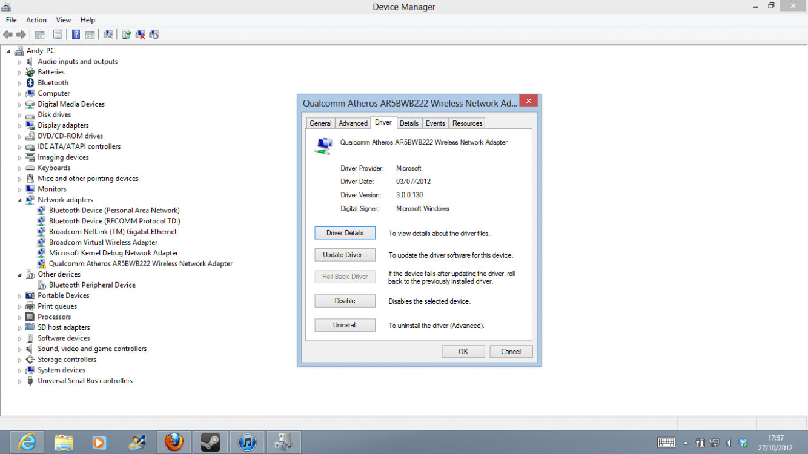This screenshot has width=808, height=454.
Task: Select Microsoft Kernel Debug Network Adapter
Action: pyautogui.click(x=114, y=253)
